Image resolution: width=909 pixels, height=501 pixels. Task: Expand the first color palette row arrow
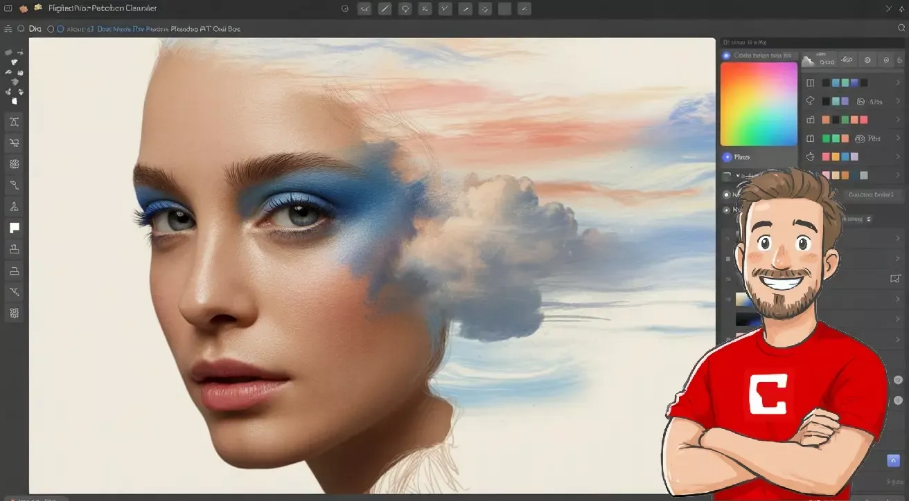point(898,82)
